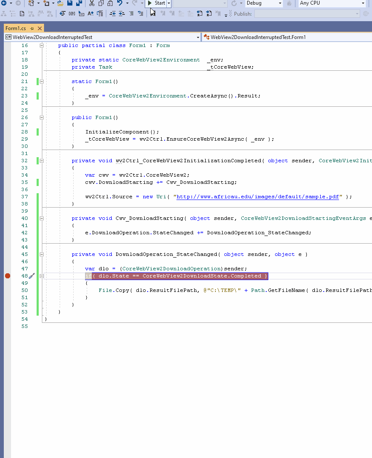Click the code snippet surround icon
The image size is (372, 458).
100,14
